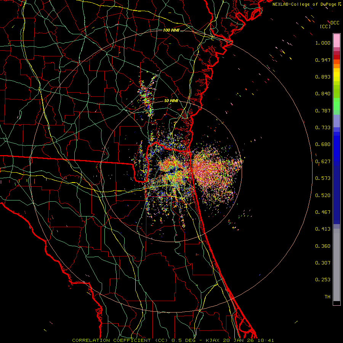
Task: Click the 0.733 legend value
Action: tap(323, 128)
